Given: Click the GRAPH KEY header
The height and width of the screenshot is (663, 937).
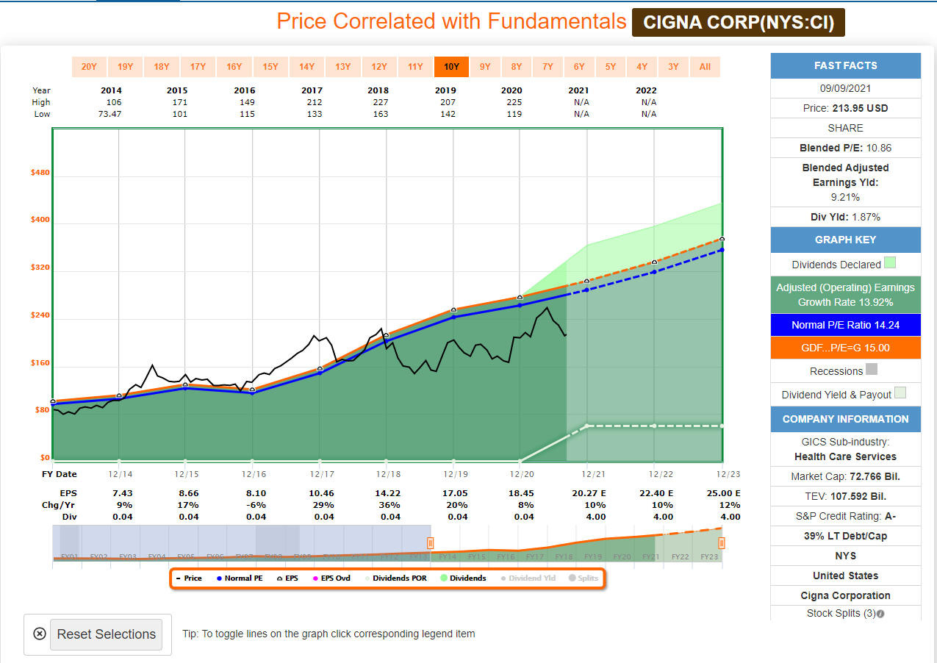Looking at the screenshot, I should point(845,240).
